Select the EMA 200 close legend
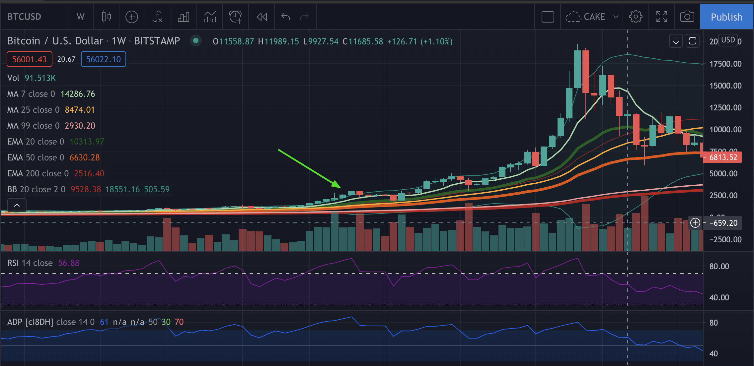 pos(56,174)
